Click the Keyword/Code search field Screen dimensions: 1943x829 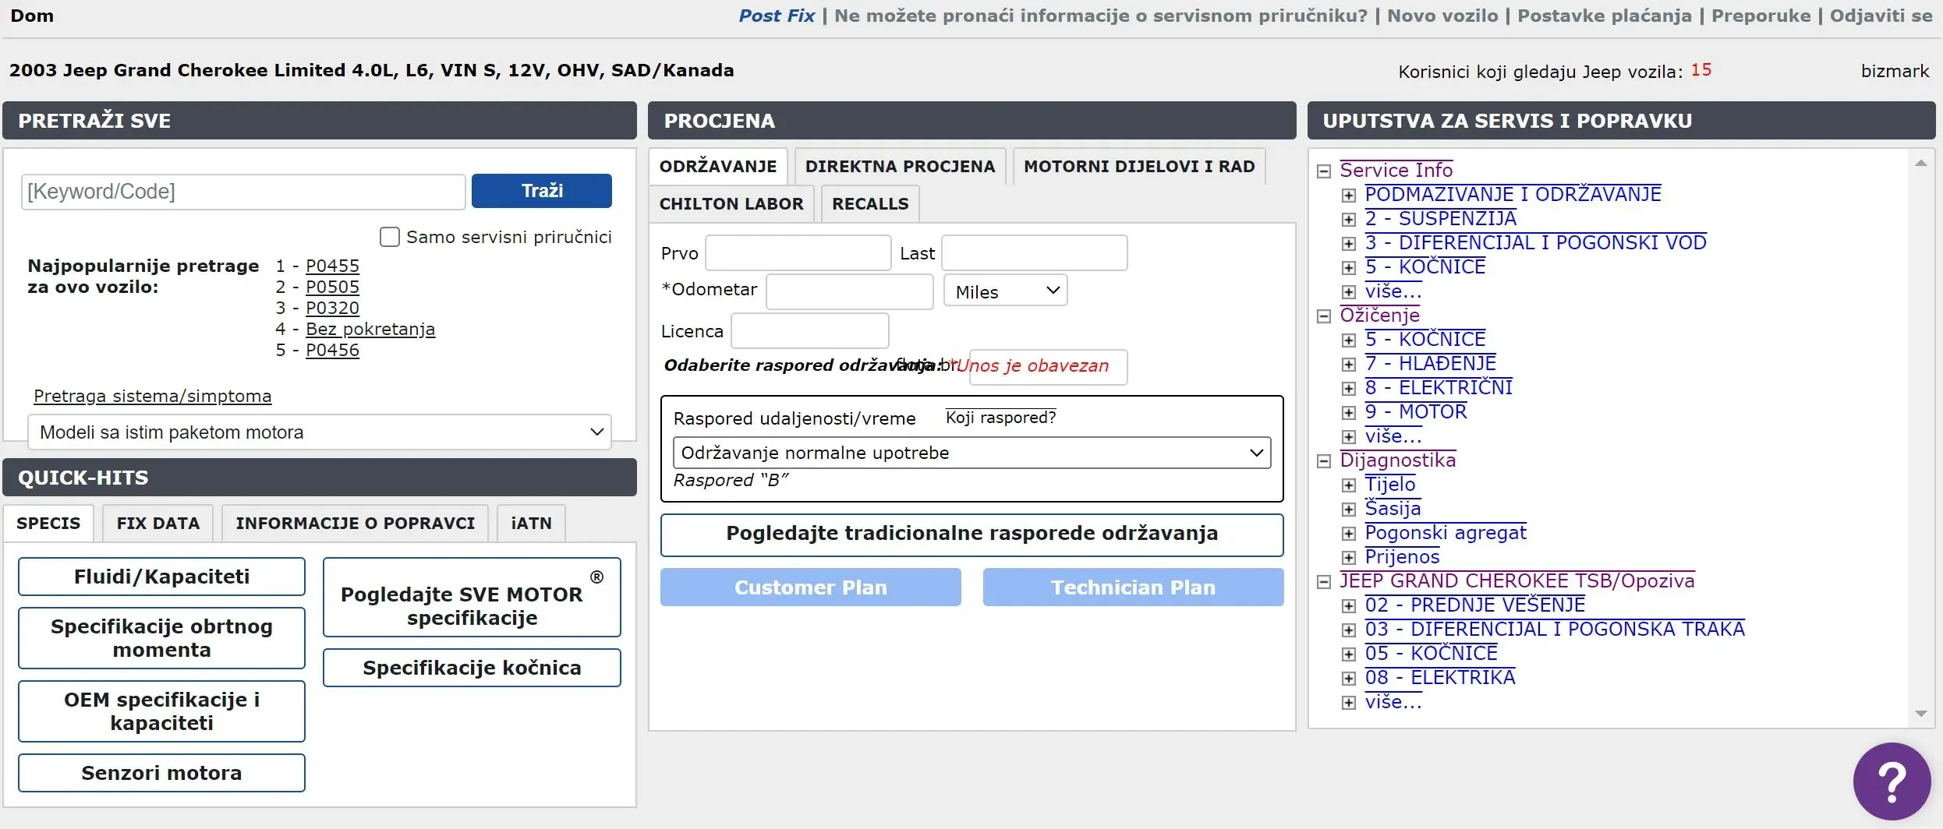pos(243,192)
